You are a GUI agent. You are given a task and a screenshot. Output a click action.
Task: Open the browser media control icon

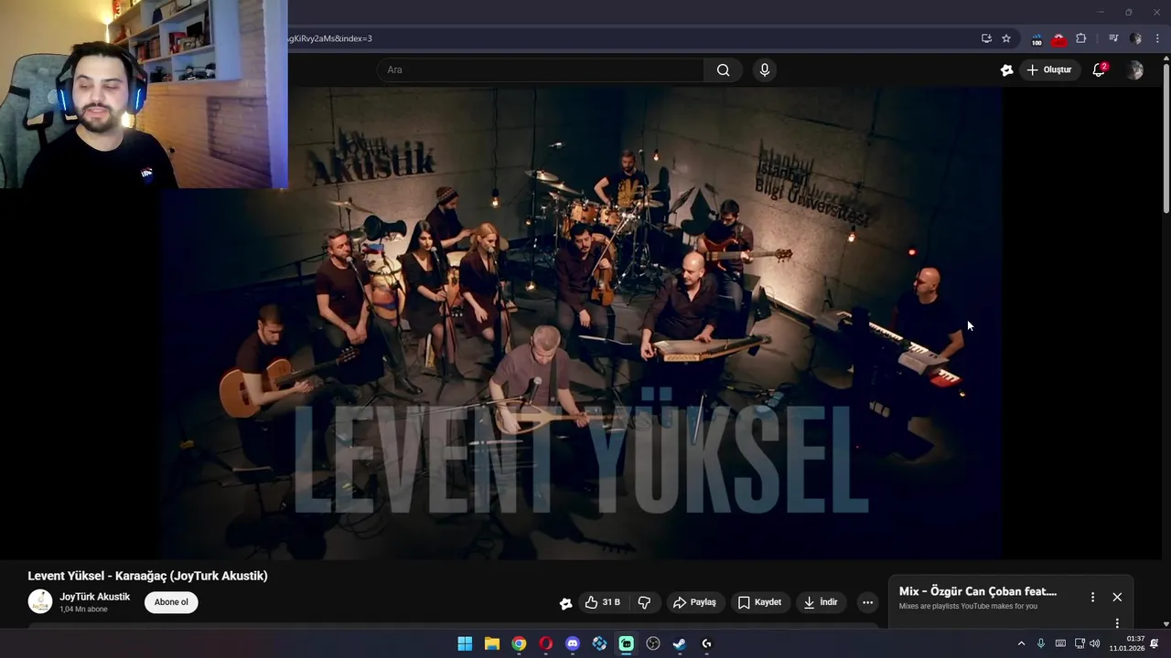(x=1113, y=38)
